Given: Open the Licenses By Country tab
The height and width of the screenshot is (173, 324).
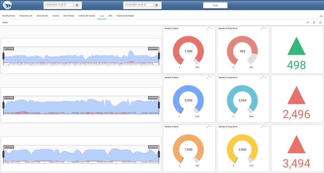Looking at the screenshot, I should (x=87, y=16).
